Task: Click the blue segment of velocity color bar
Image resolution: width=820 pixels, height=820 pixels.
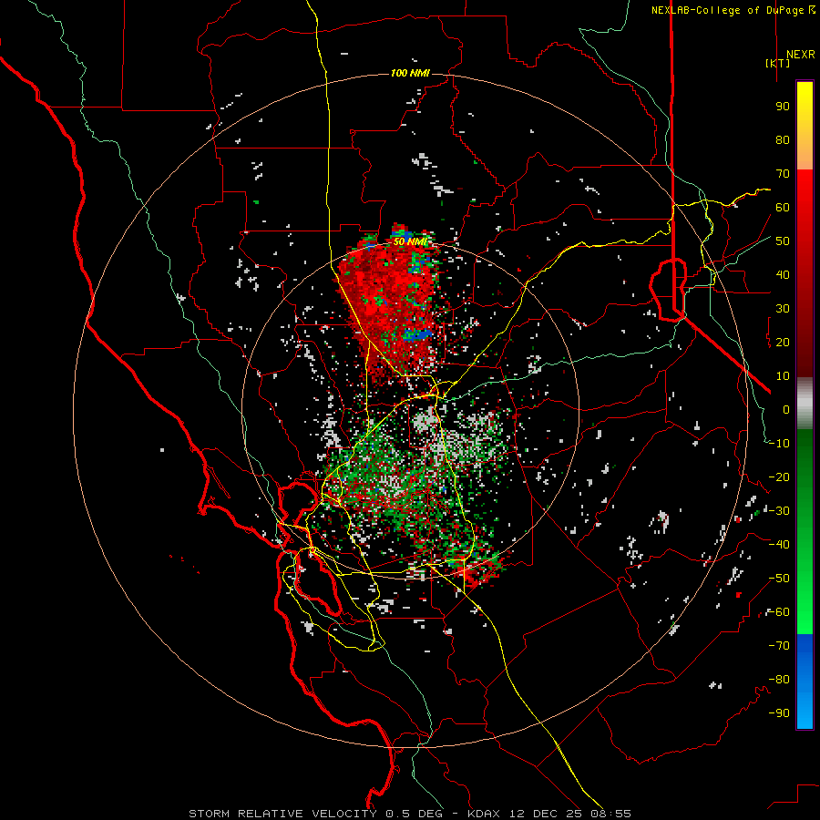Action: [805, 682]
